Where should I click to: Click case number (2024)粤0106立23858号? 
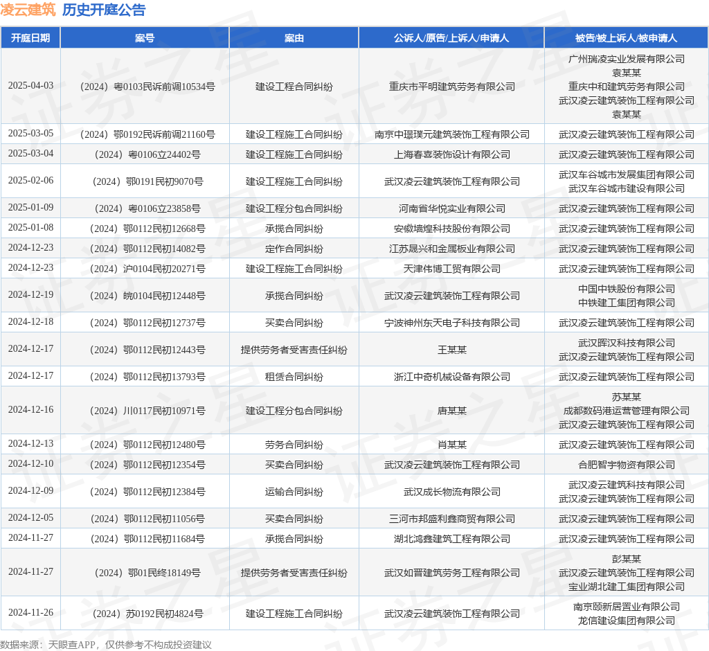[x=145, y=208]
